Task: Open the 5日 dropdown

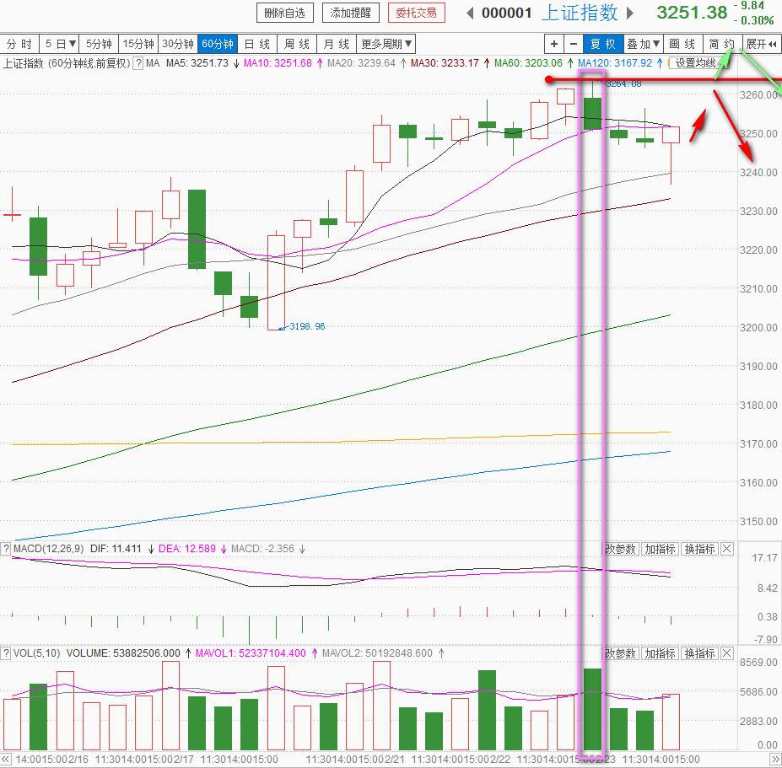Action: point(61,44)
